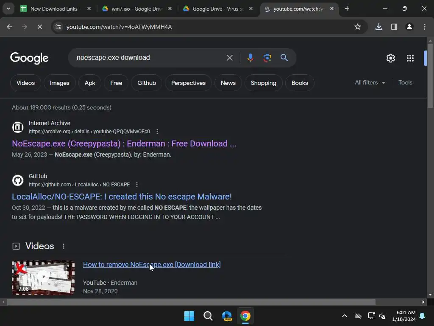The width and height of the screenshot is (434, 326).
Task: Click the horizontal scrollbar at page bottom
Action: coord(191,302)
